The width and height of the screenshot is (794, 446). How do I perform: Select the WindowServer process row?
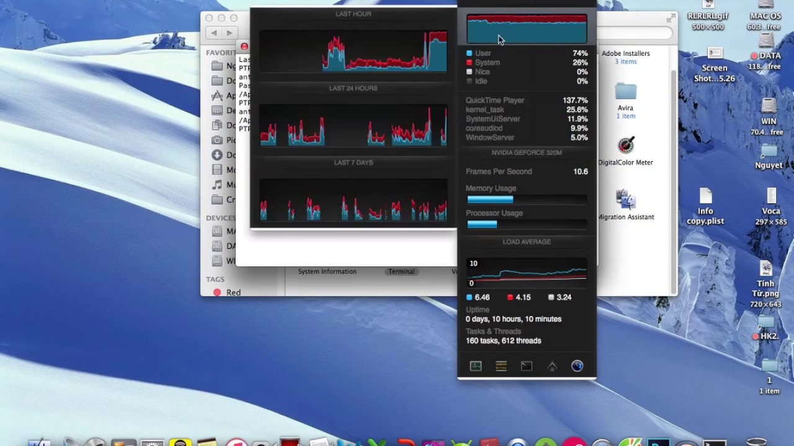point(527,138)
